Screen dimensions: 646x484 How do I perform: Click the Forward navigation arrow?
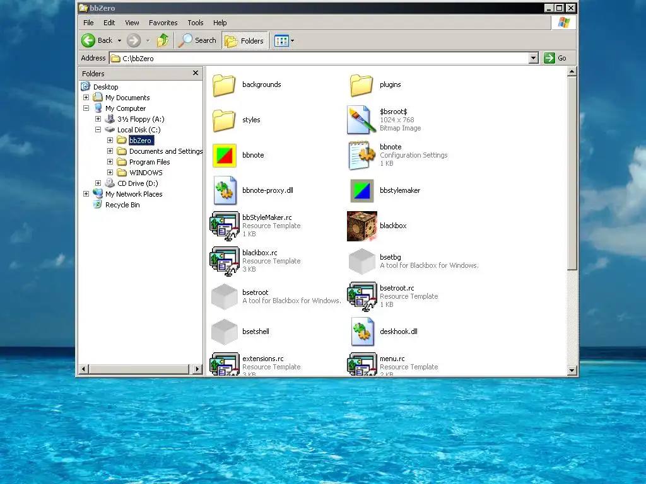(x=134, y=40)
